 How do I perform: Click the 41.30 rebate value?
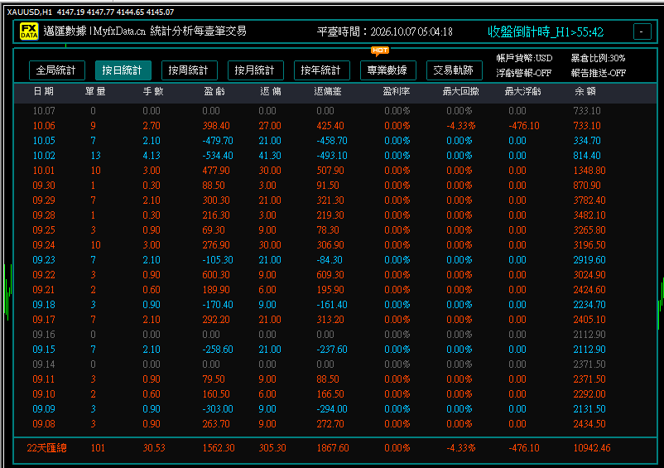click(270, 156)
